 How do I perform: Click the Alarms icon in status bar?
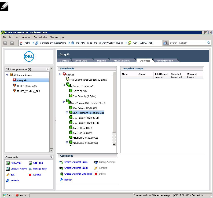tap(17, 195)
